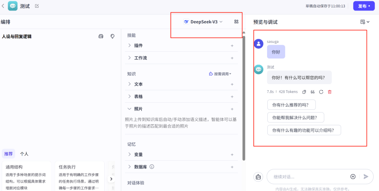Add text knowledge with 文本 plus icon

[x=232, y=84]
